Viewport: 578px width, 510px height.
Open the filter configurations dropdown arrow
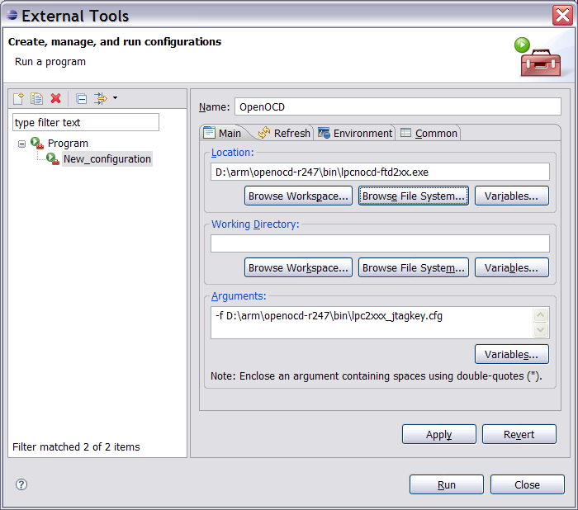pyautogui.click(x=115, y=98)
